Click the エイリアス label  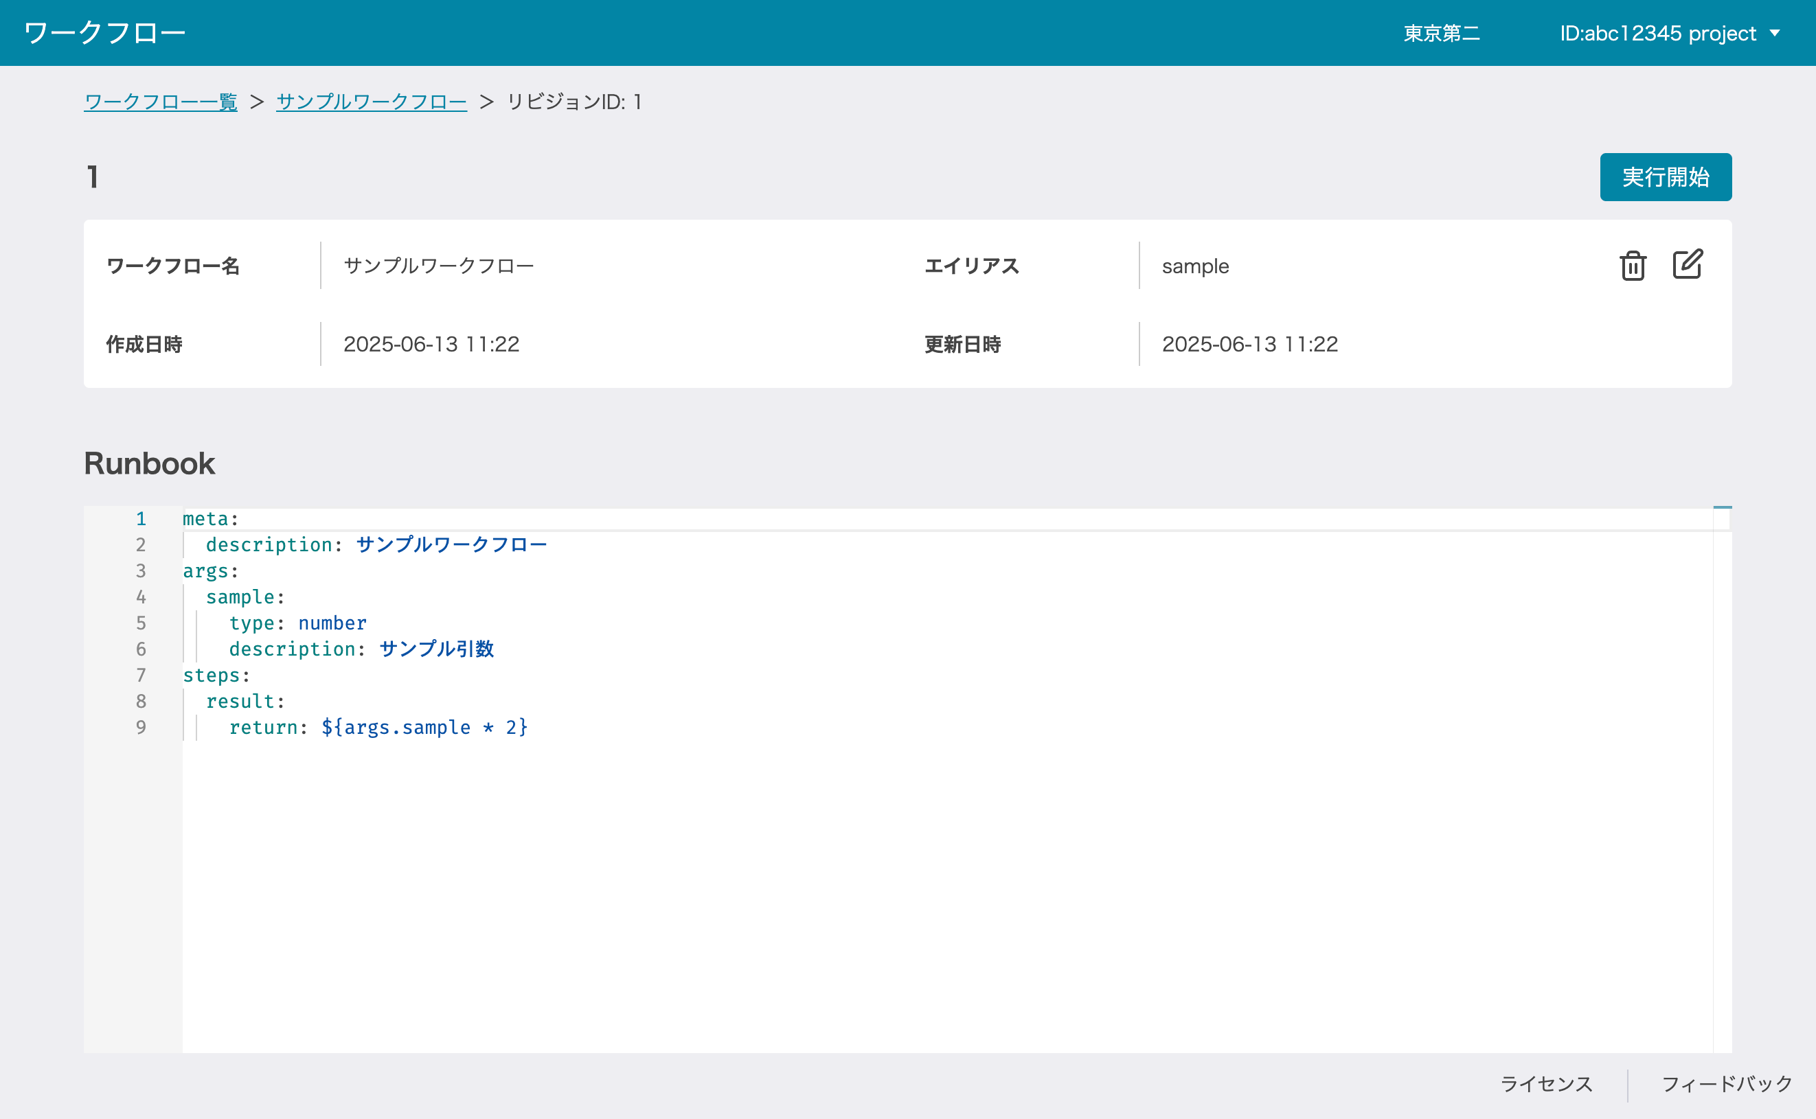[972, 266]
